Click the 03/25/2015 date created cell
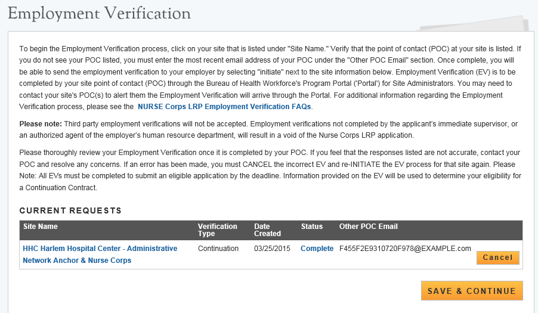Screen dimensions: 538x313 coord(272,249)
